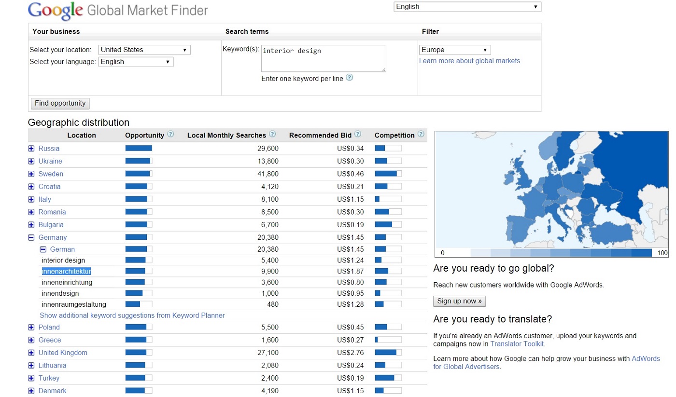Screen dimensions: 676x397
Task: Click help icon after 'Enter one keyword per line'
Action: pos(350,78)
